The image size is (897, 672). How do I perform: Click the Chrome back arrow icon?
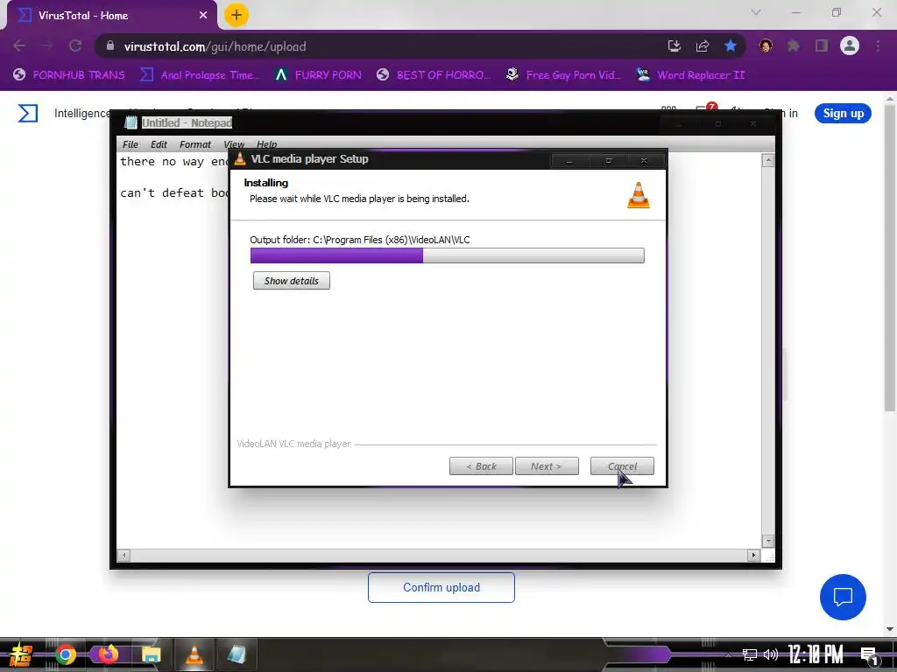tap(19, 45)
